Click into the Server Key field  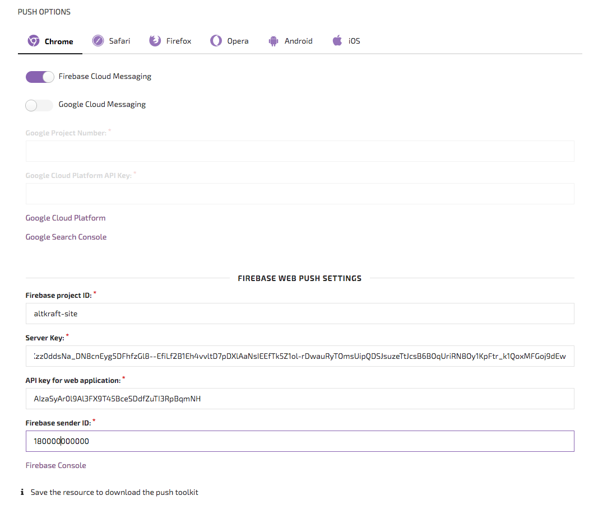coord(300,356)
